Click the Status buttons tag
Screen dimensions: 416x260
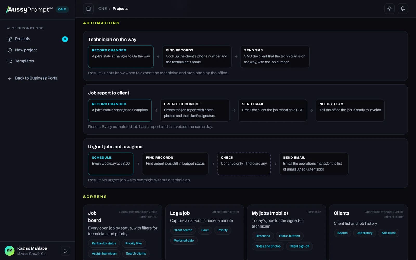coord(289,236)
